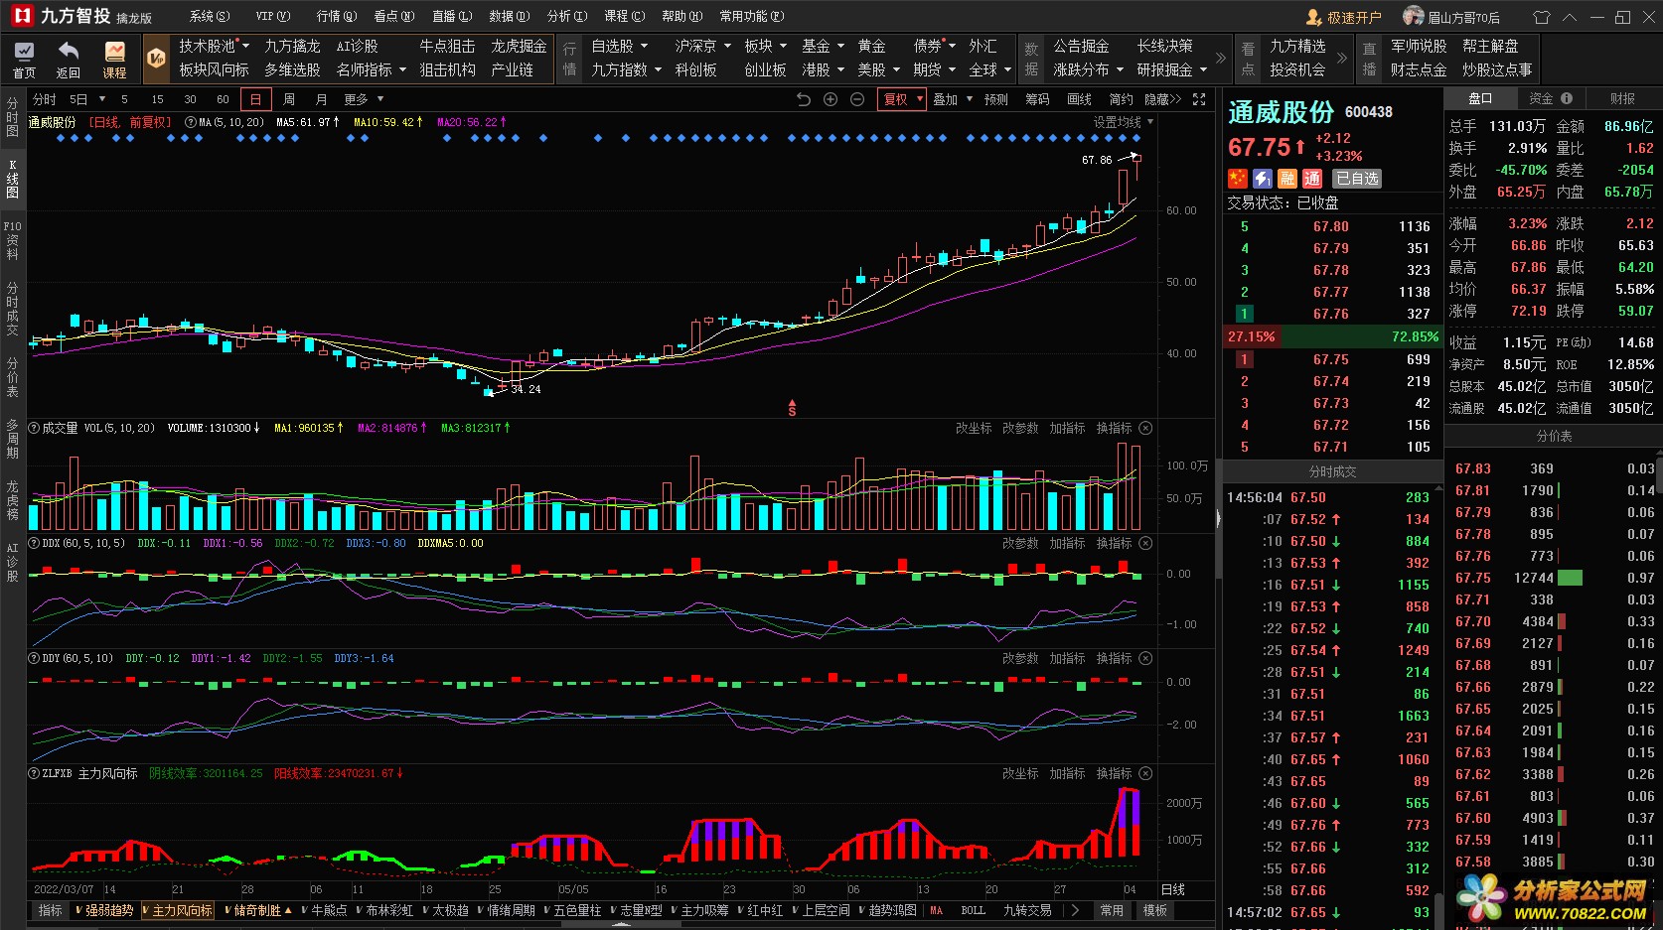Toggle fullscreen chart icon

click(1199, 99)
